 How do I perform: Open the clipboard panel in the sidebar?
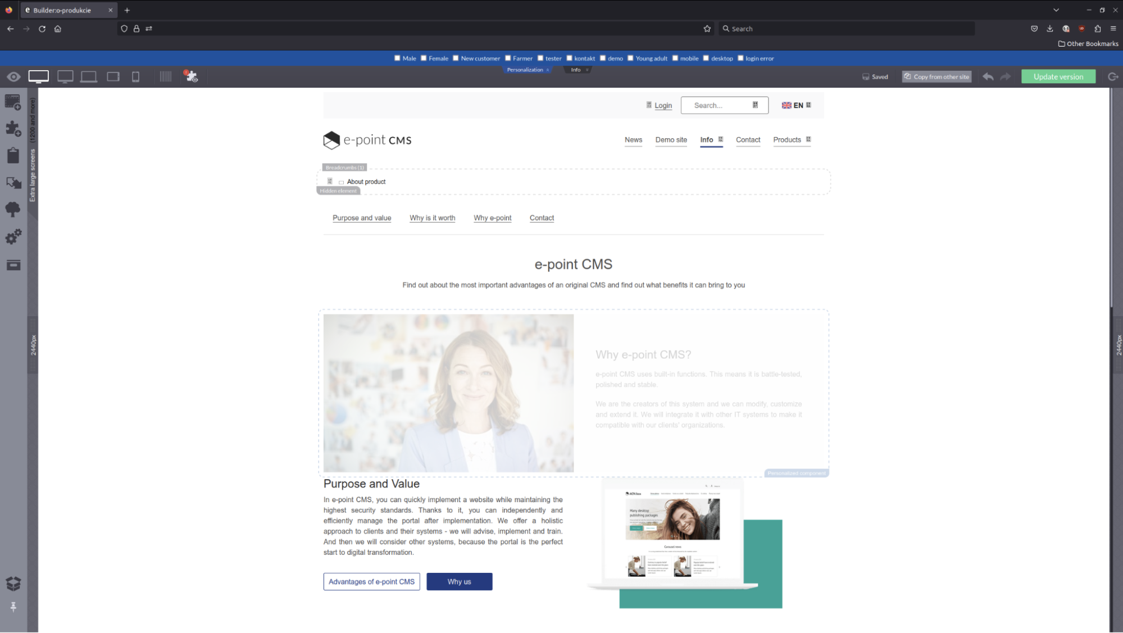pos(12,155)
